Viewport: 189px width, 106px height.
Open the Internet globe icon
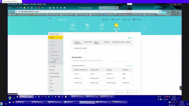click(87, 25)
